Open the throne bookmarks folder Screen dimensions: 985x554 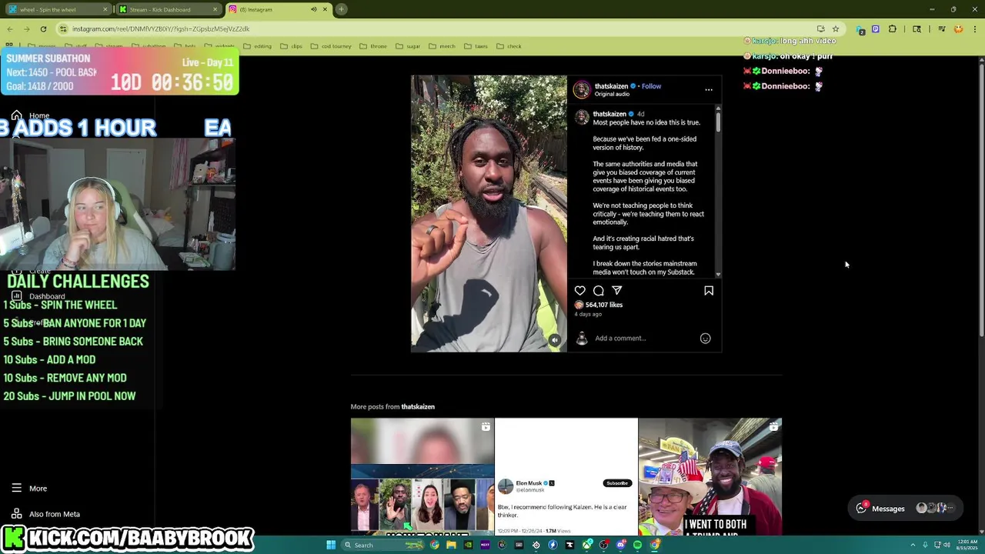click(373, 46)
